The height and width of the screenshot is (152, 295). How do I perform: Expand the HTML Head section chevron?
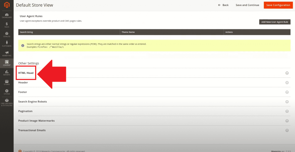pyautogui.click(x=287, y=73)
